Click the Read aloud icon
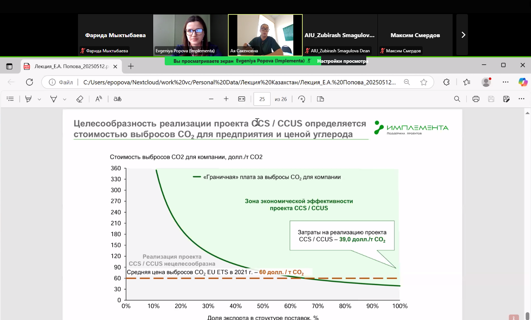The width and height of the screenshot is (531, 320). [x=99, y=99]
